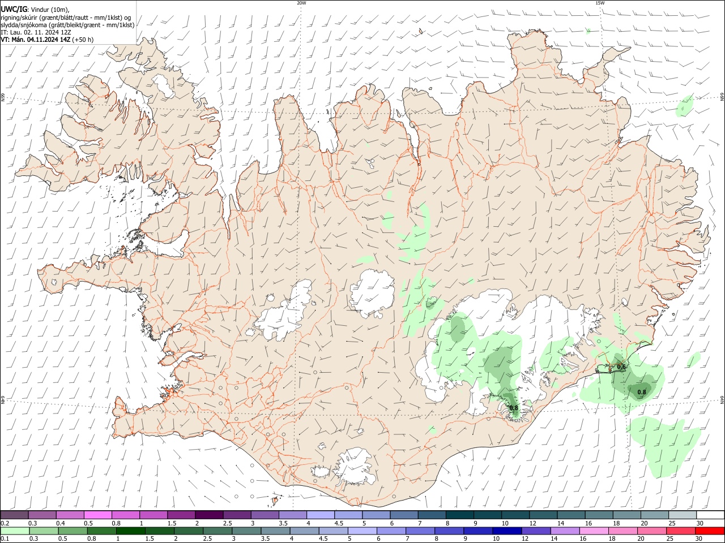This screenshot has height=543, width=725.
Task: Click the 'VT: Mán. 04.11.2024 14Z (+50 h)' line
Action: coord(47,40)
